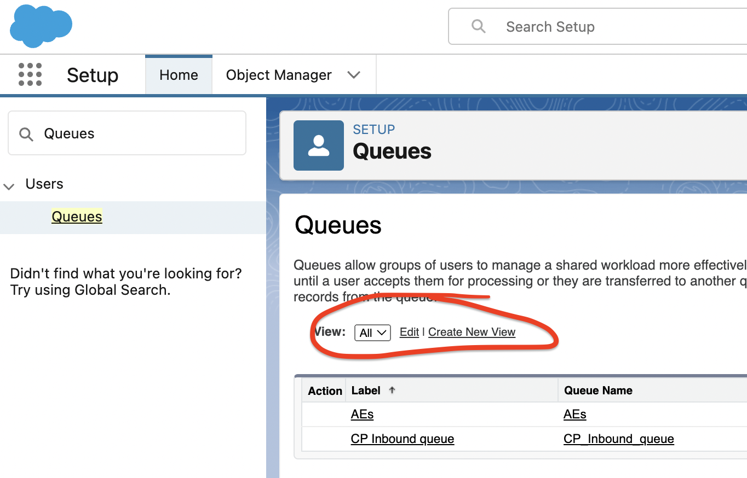Collapse the Users section in the sidebar
747x478 pixels.
(x=9, y=185)
